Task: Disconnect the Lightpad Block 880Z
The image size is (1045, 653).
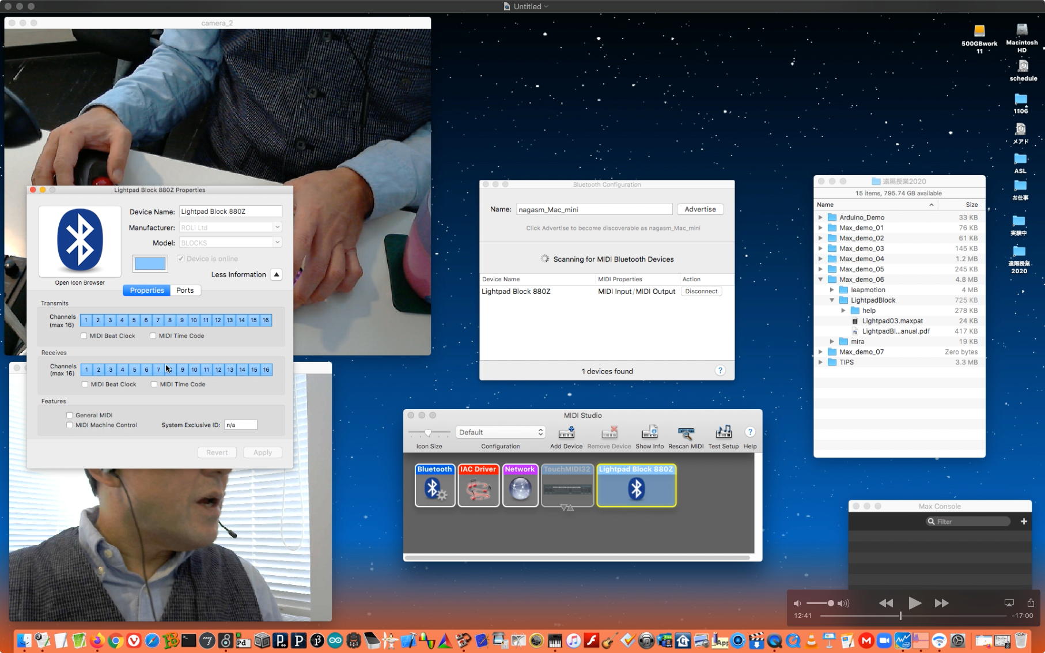Action: pyautogui.click(x=701, y=292)
